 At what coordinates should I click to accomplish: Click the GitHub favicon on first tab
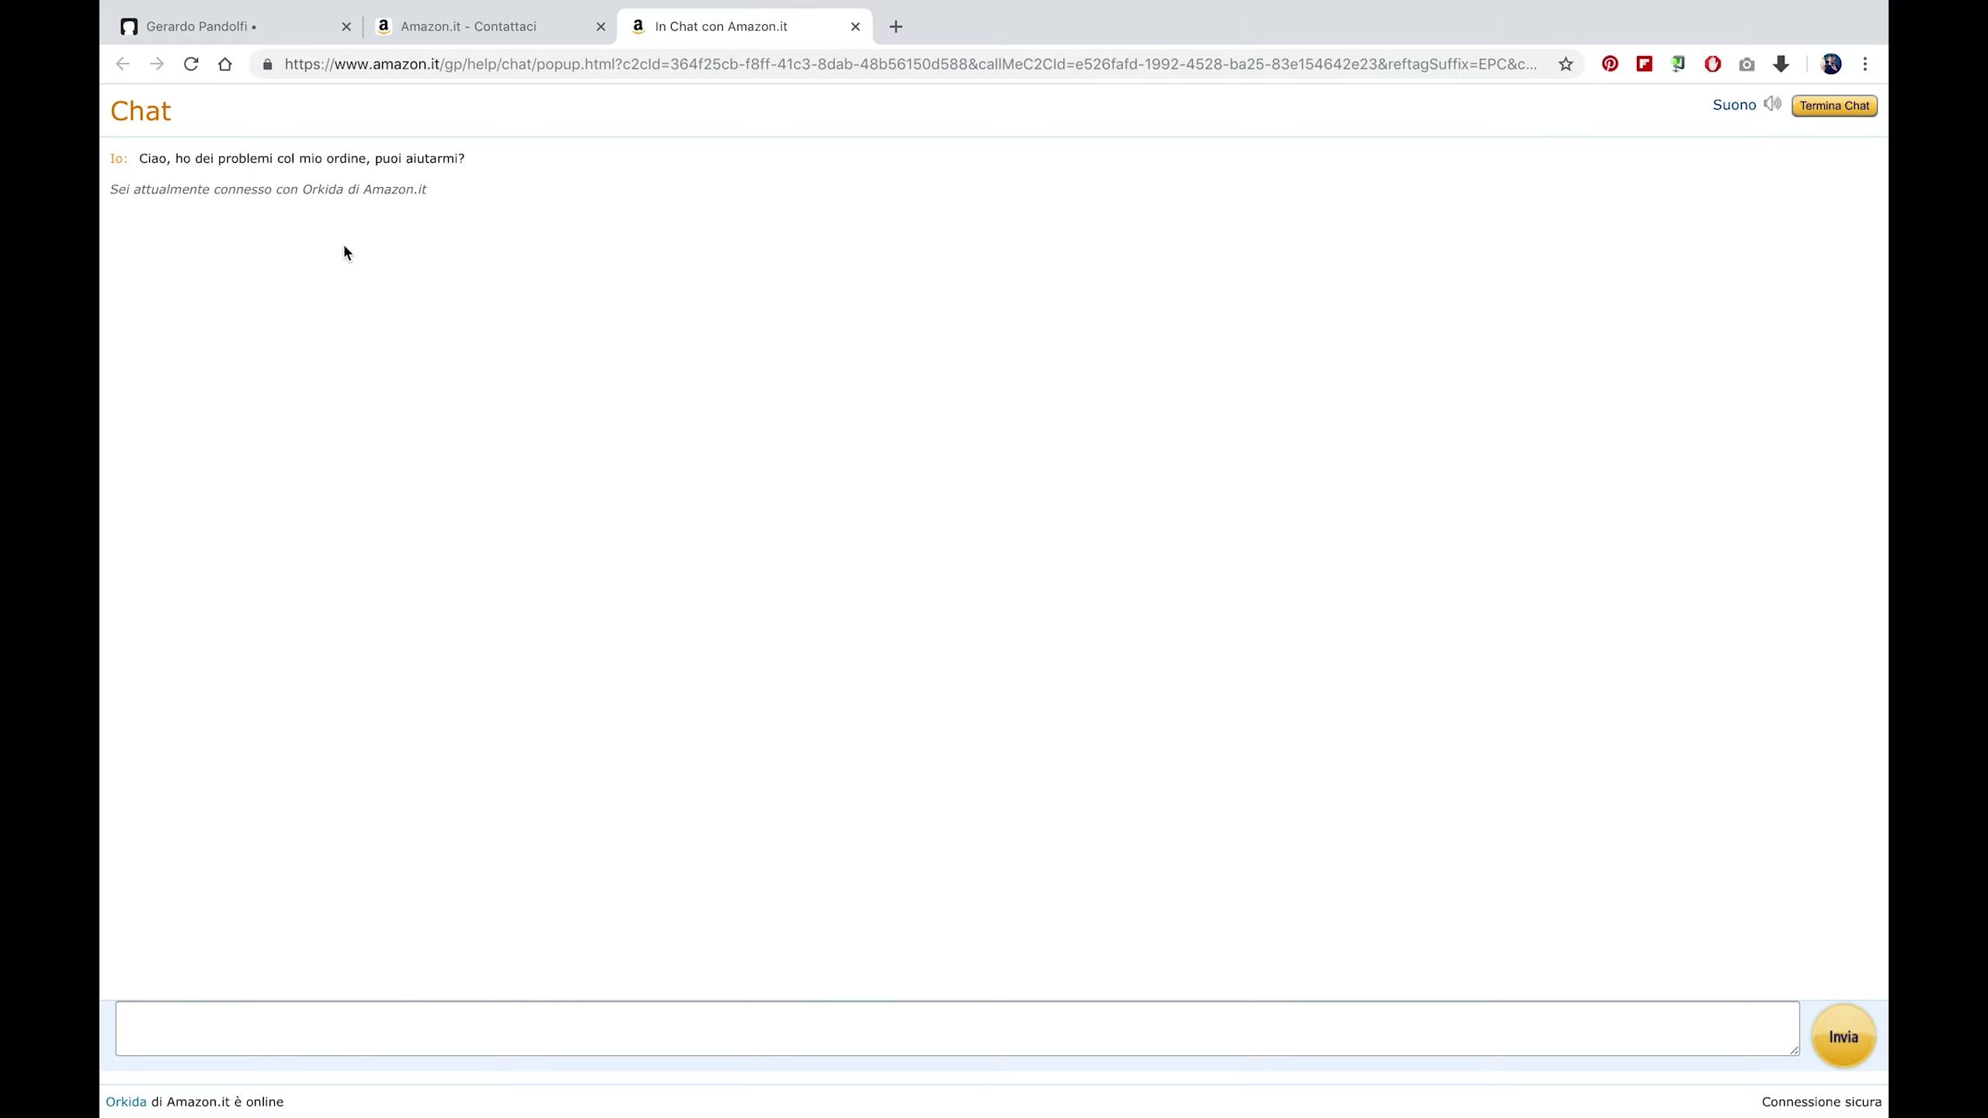pyautogui.click(x=129, y=26)
